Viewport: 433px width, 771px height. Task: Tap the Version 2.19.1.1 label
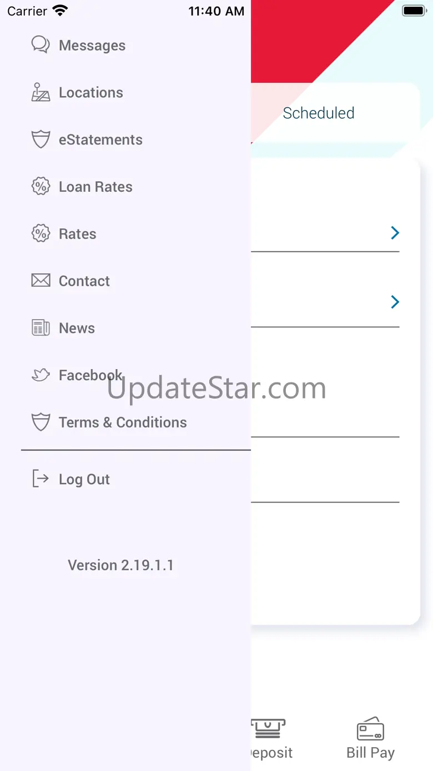click(x=120, y=565)
